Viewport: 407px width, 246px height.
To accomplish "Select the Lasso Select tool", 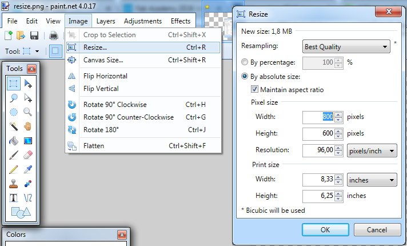I will tap(14, 98).
